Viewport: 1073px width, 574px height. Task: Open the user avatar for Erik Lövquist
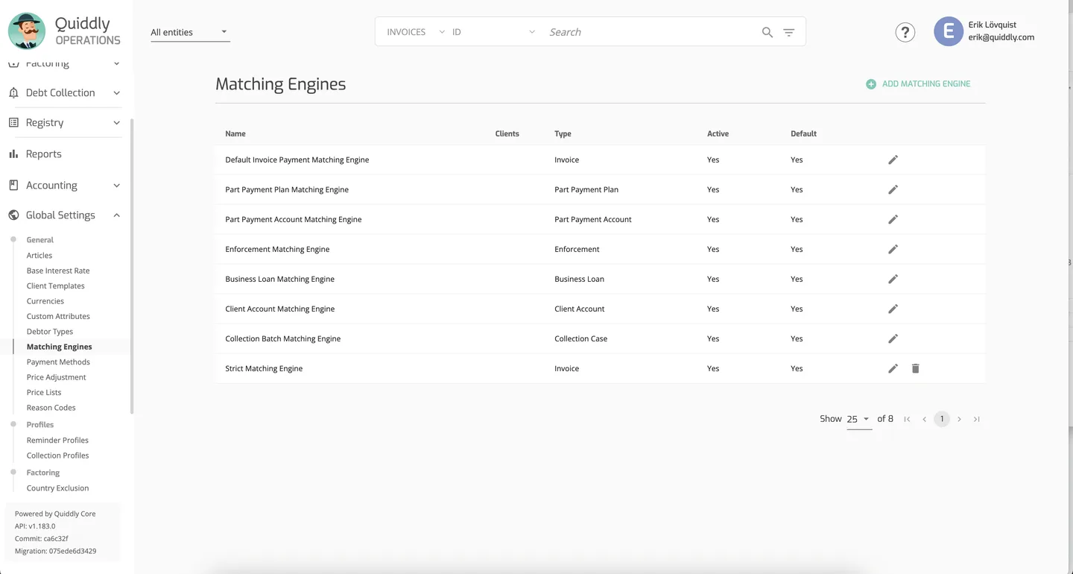949,31
